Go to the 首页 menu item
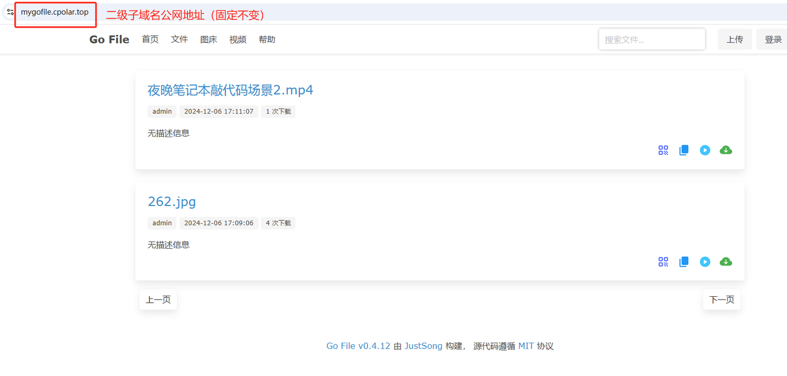This screenshot has height=376, width=787. tap(150, 39)
